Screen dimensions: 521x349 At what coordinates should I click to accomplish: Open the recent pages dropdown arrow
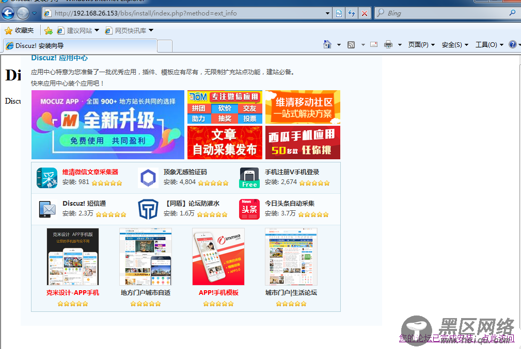point(34,13)
